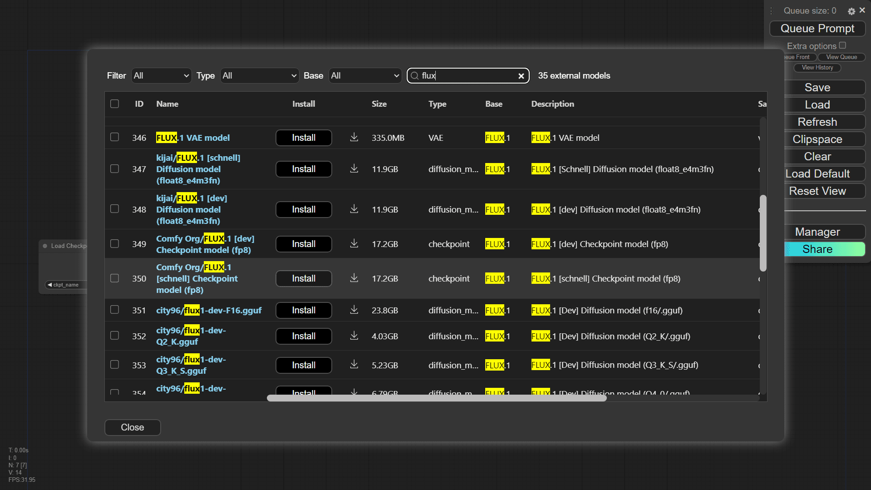Focus the flux search input field
The height and width of the screenshot is (490, 871).
[467, 76]
